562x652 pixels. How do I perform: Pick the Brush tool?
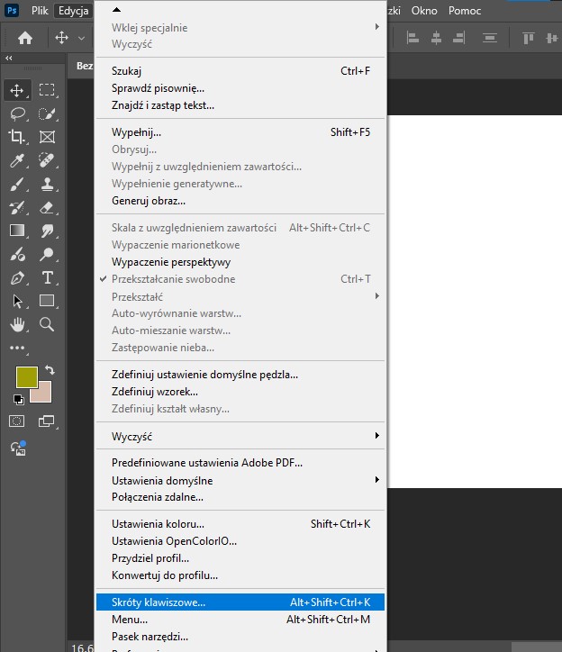(16, 184)
